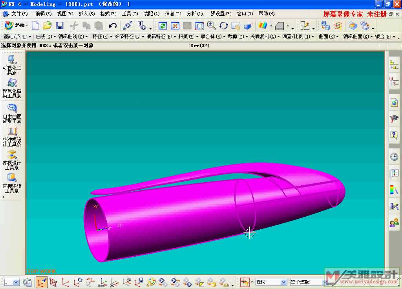Toggle the visualization toolbar (可视化工具条)
The image size is (402, 289).
(x=12, y=65)
